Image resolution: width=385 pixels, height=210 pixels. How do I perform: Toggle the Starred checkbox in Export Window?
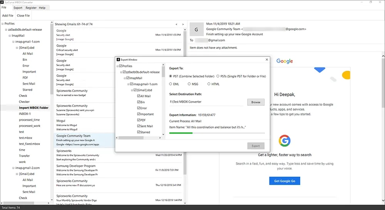click(139, 132)
